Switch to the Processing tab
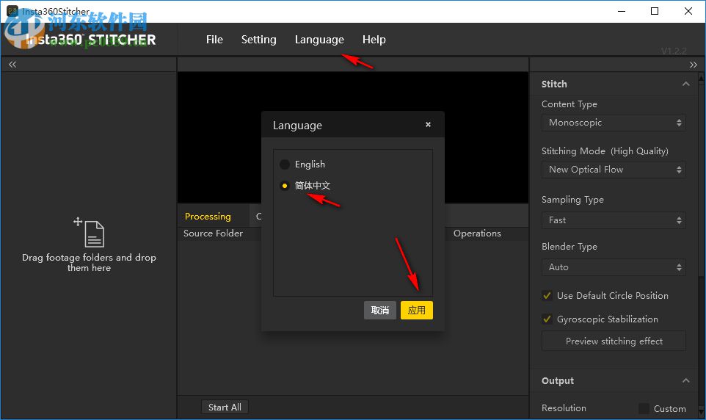 coord(208,217)
